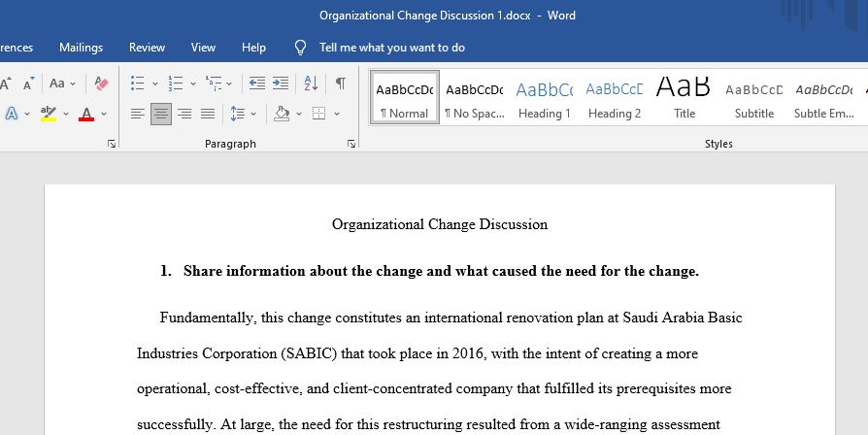This screenshot has width=868, height=435.
Task: Click the Shading paint bucket icon
Action: (x=283, y=114)
